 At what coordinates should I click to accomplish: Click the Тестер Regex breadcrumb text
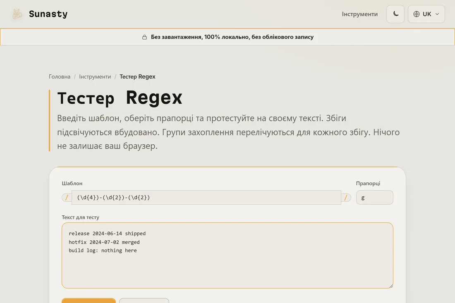pyautogui.click(x=137, y=76)
